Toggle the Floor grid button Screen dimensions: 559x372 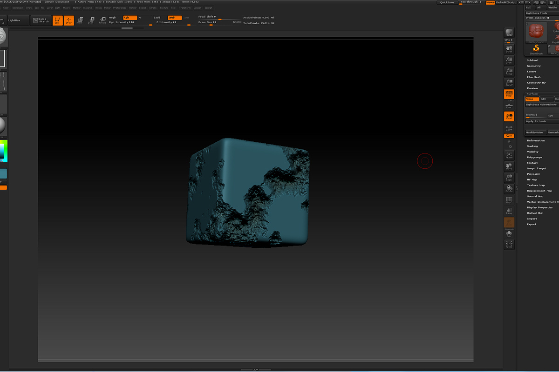point(509,106)
